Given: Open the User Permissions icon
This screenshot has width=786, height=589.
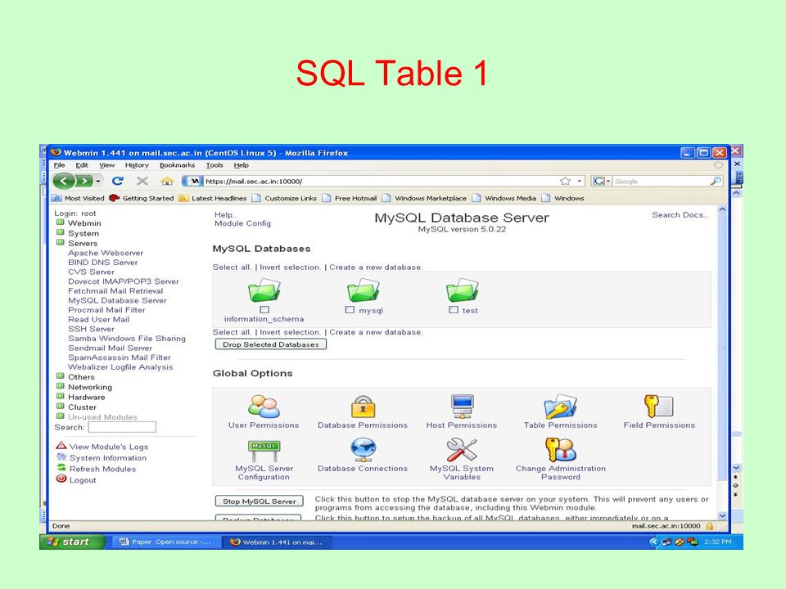Looking at the screenshot, I should point(264,407).
